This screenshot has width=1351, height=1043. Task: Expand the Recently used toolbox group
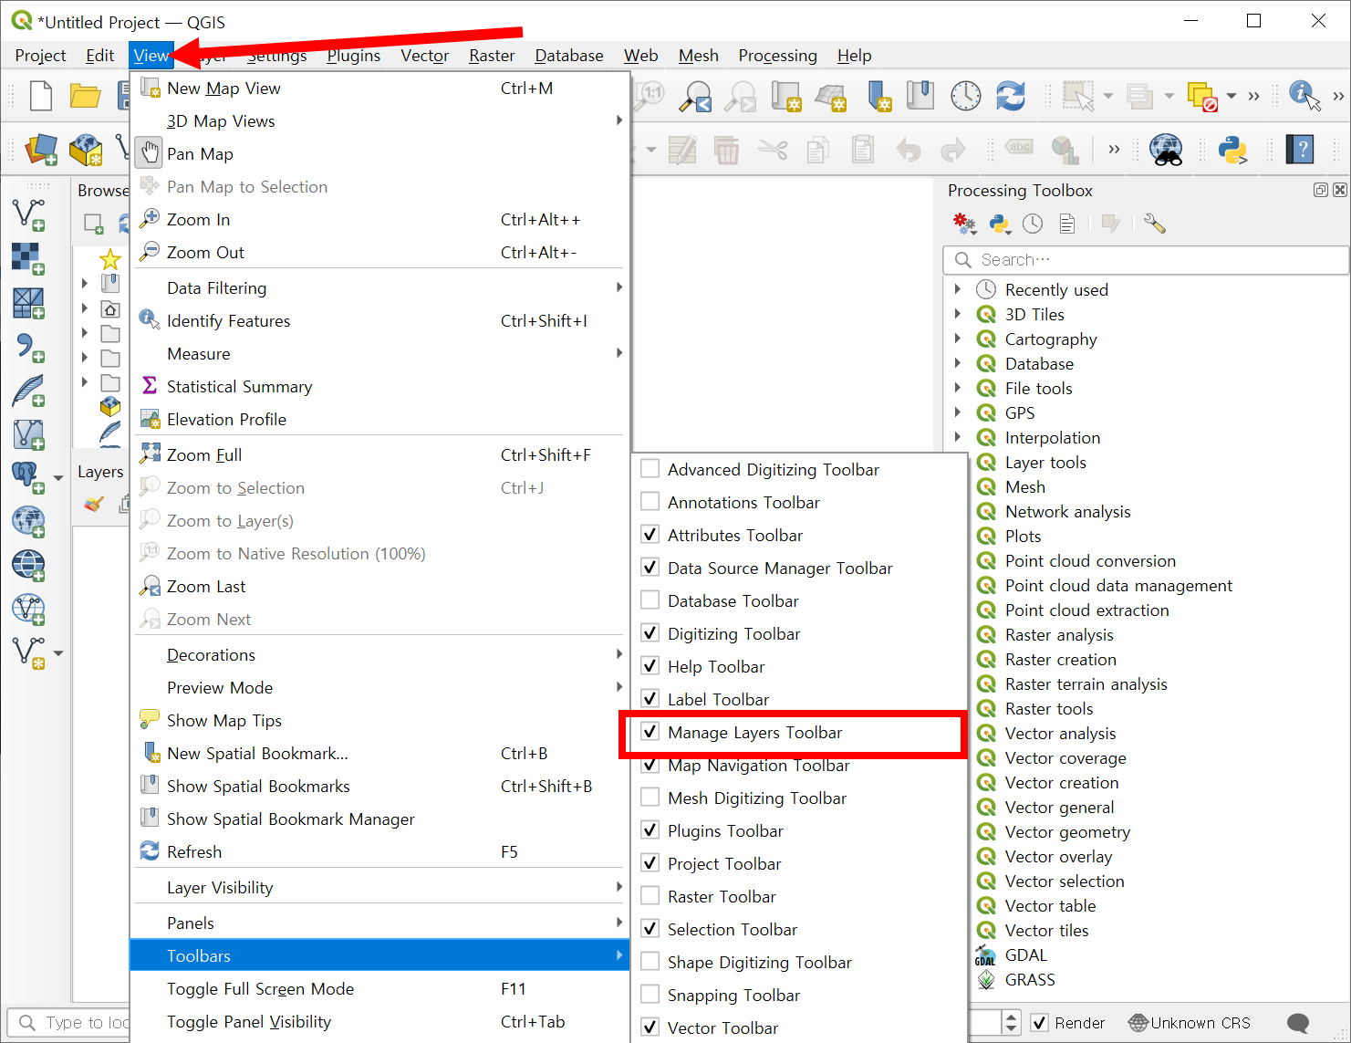[958, 289]
